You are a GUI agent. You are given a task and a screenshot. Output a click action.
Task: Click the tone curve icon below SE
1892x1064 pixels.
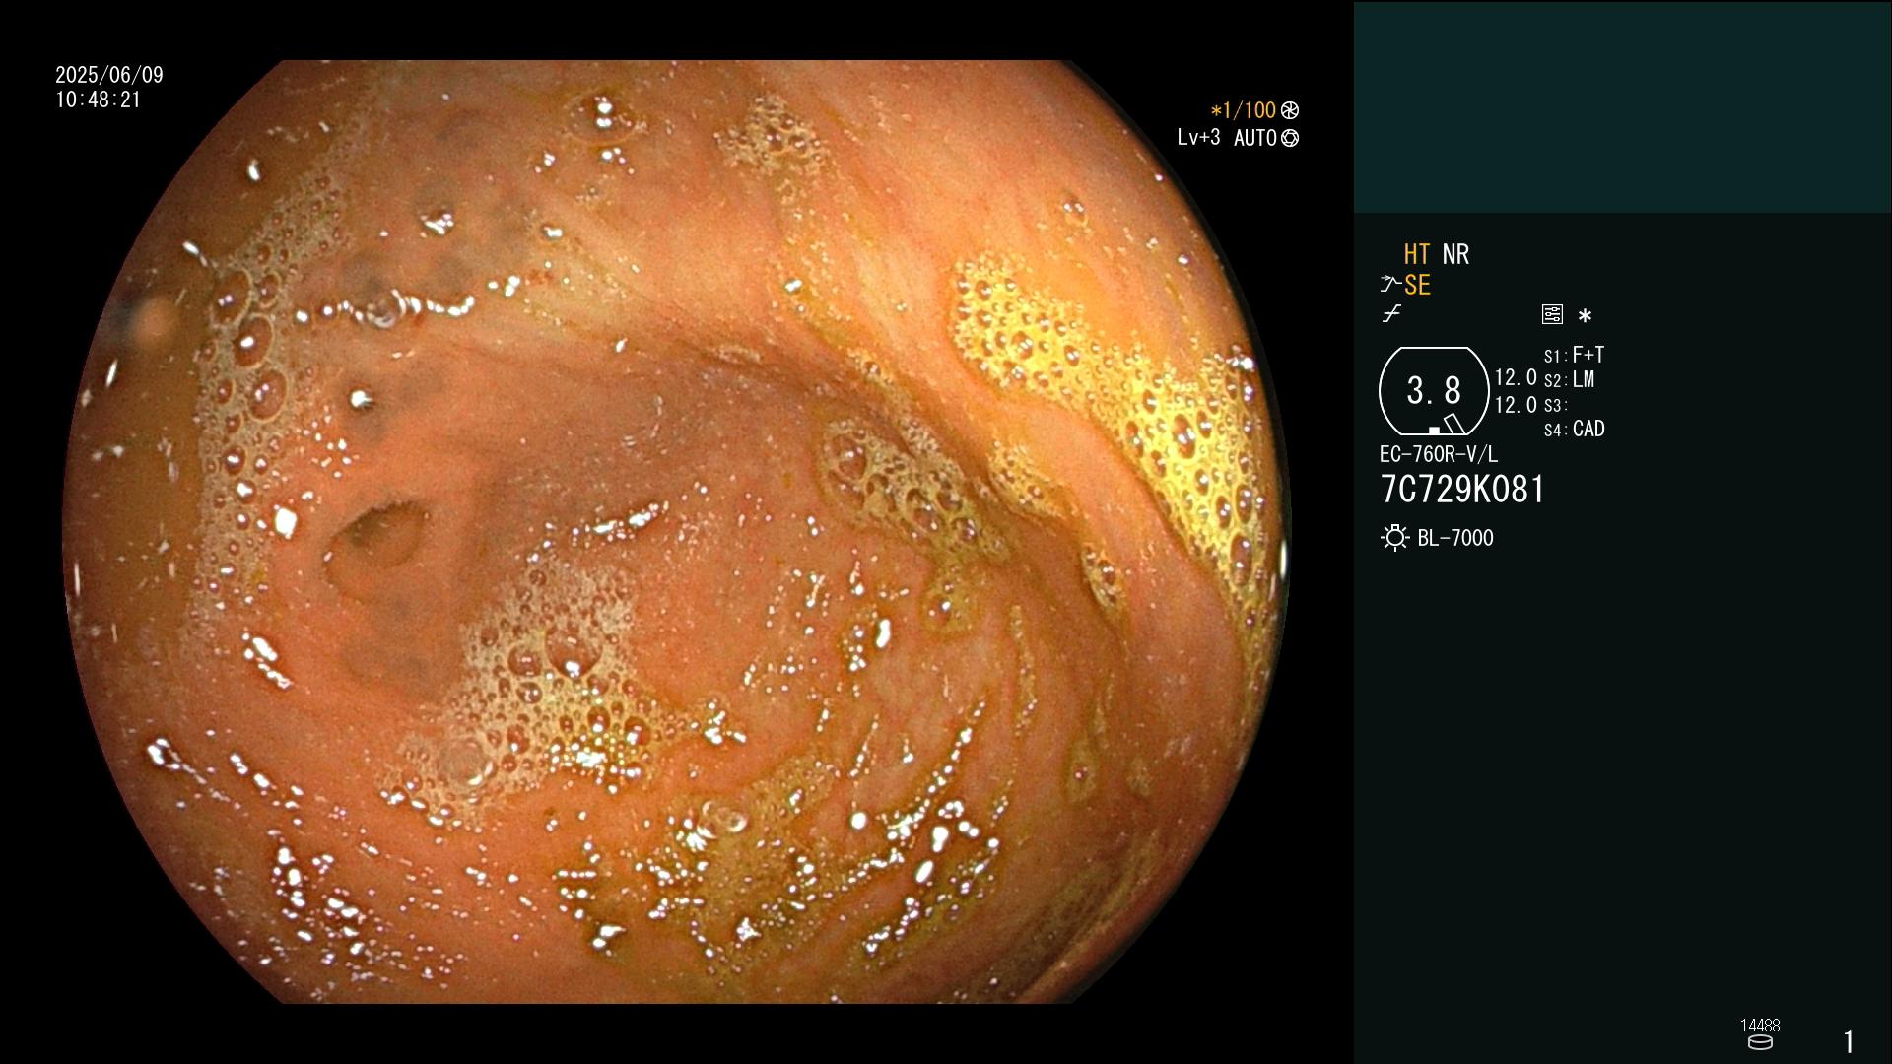pyautogui.click(x=1391, y=314)
